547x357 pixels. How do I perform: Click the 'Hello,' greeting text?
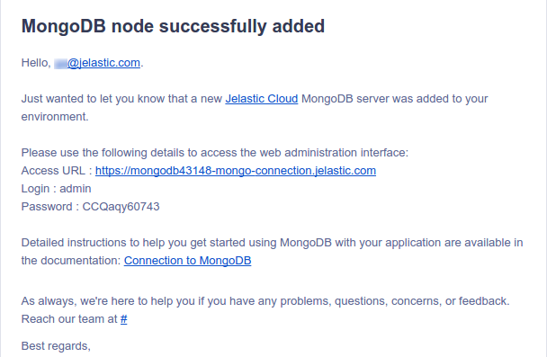pyautogui.click(x=36, y=63)
